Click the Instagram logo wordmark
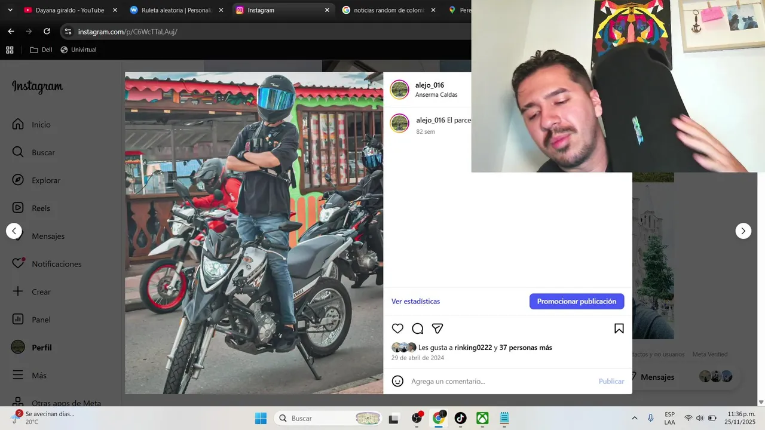Screen dimensions: 765x430 pos(37,87)
